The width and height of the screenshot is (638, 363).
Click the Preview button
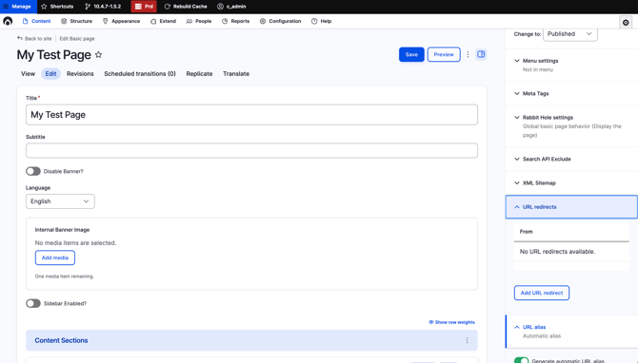click(444, 54)
